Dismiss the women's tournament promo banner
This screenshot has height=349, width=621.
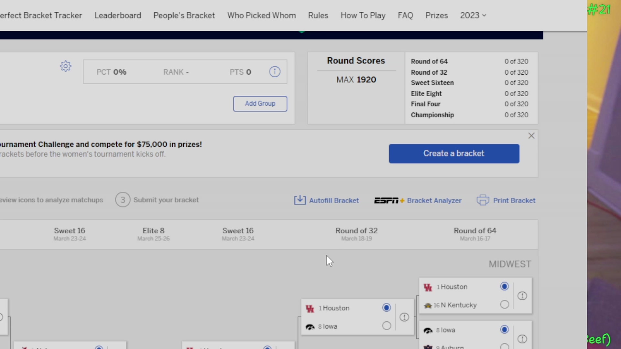(531, 136)
